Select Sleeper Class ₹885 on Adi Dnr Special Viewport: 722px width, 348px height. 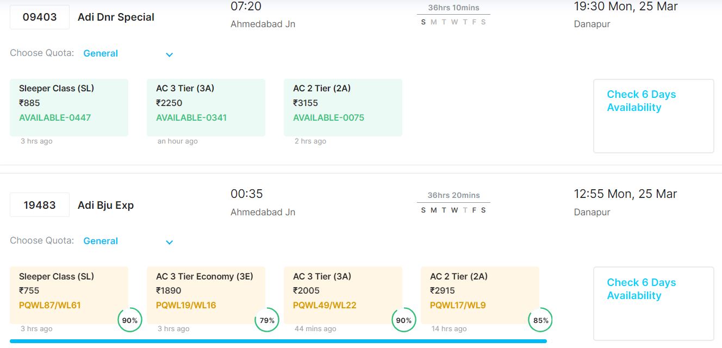pos(69,107)
